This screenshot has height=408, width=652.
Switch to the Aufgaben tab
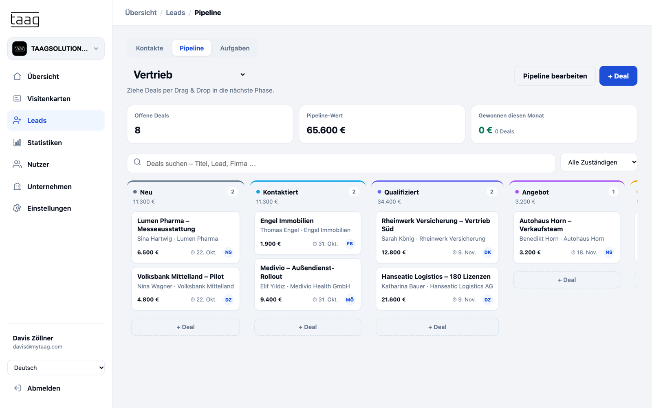tap(235, 48)
